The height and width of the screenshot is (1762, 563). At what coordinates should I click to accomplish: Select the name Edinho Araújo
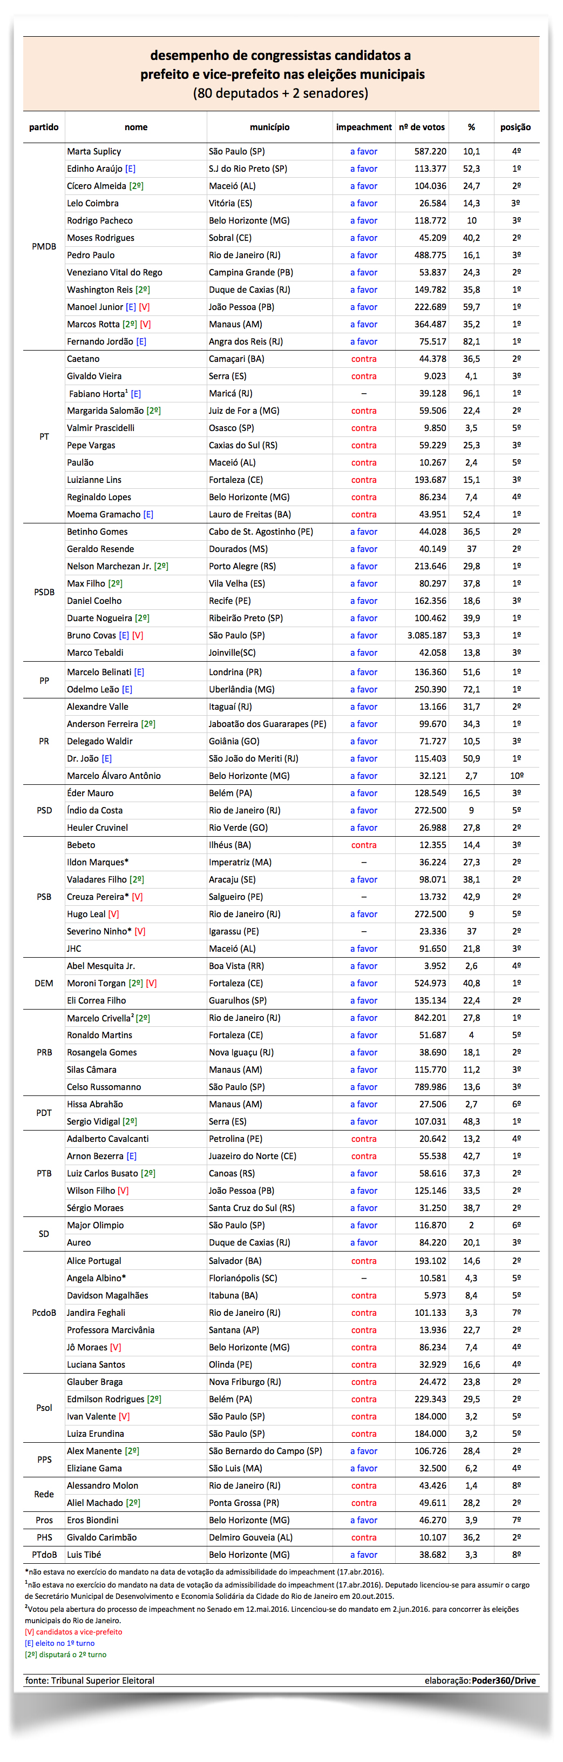(95, 169)
